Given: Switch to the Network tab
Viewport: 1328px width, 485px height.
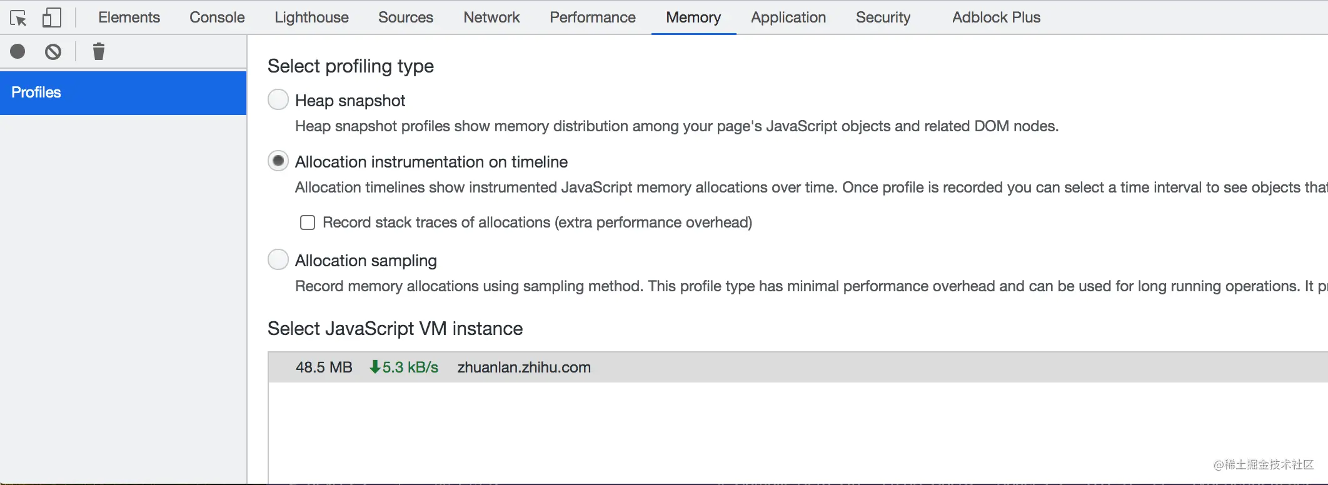Looking at the screenshot, I should point(491,17).
